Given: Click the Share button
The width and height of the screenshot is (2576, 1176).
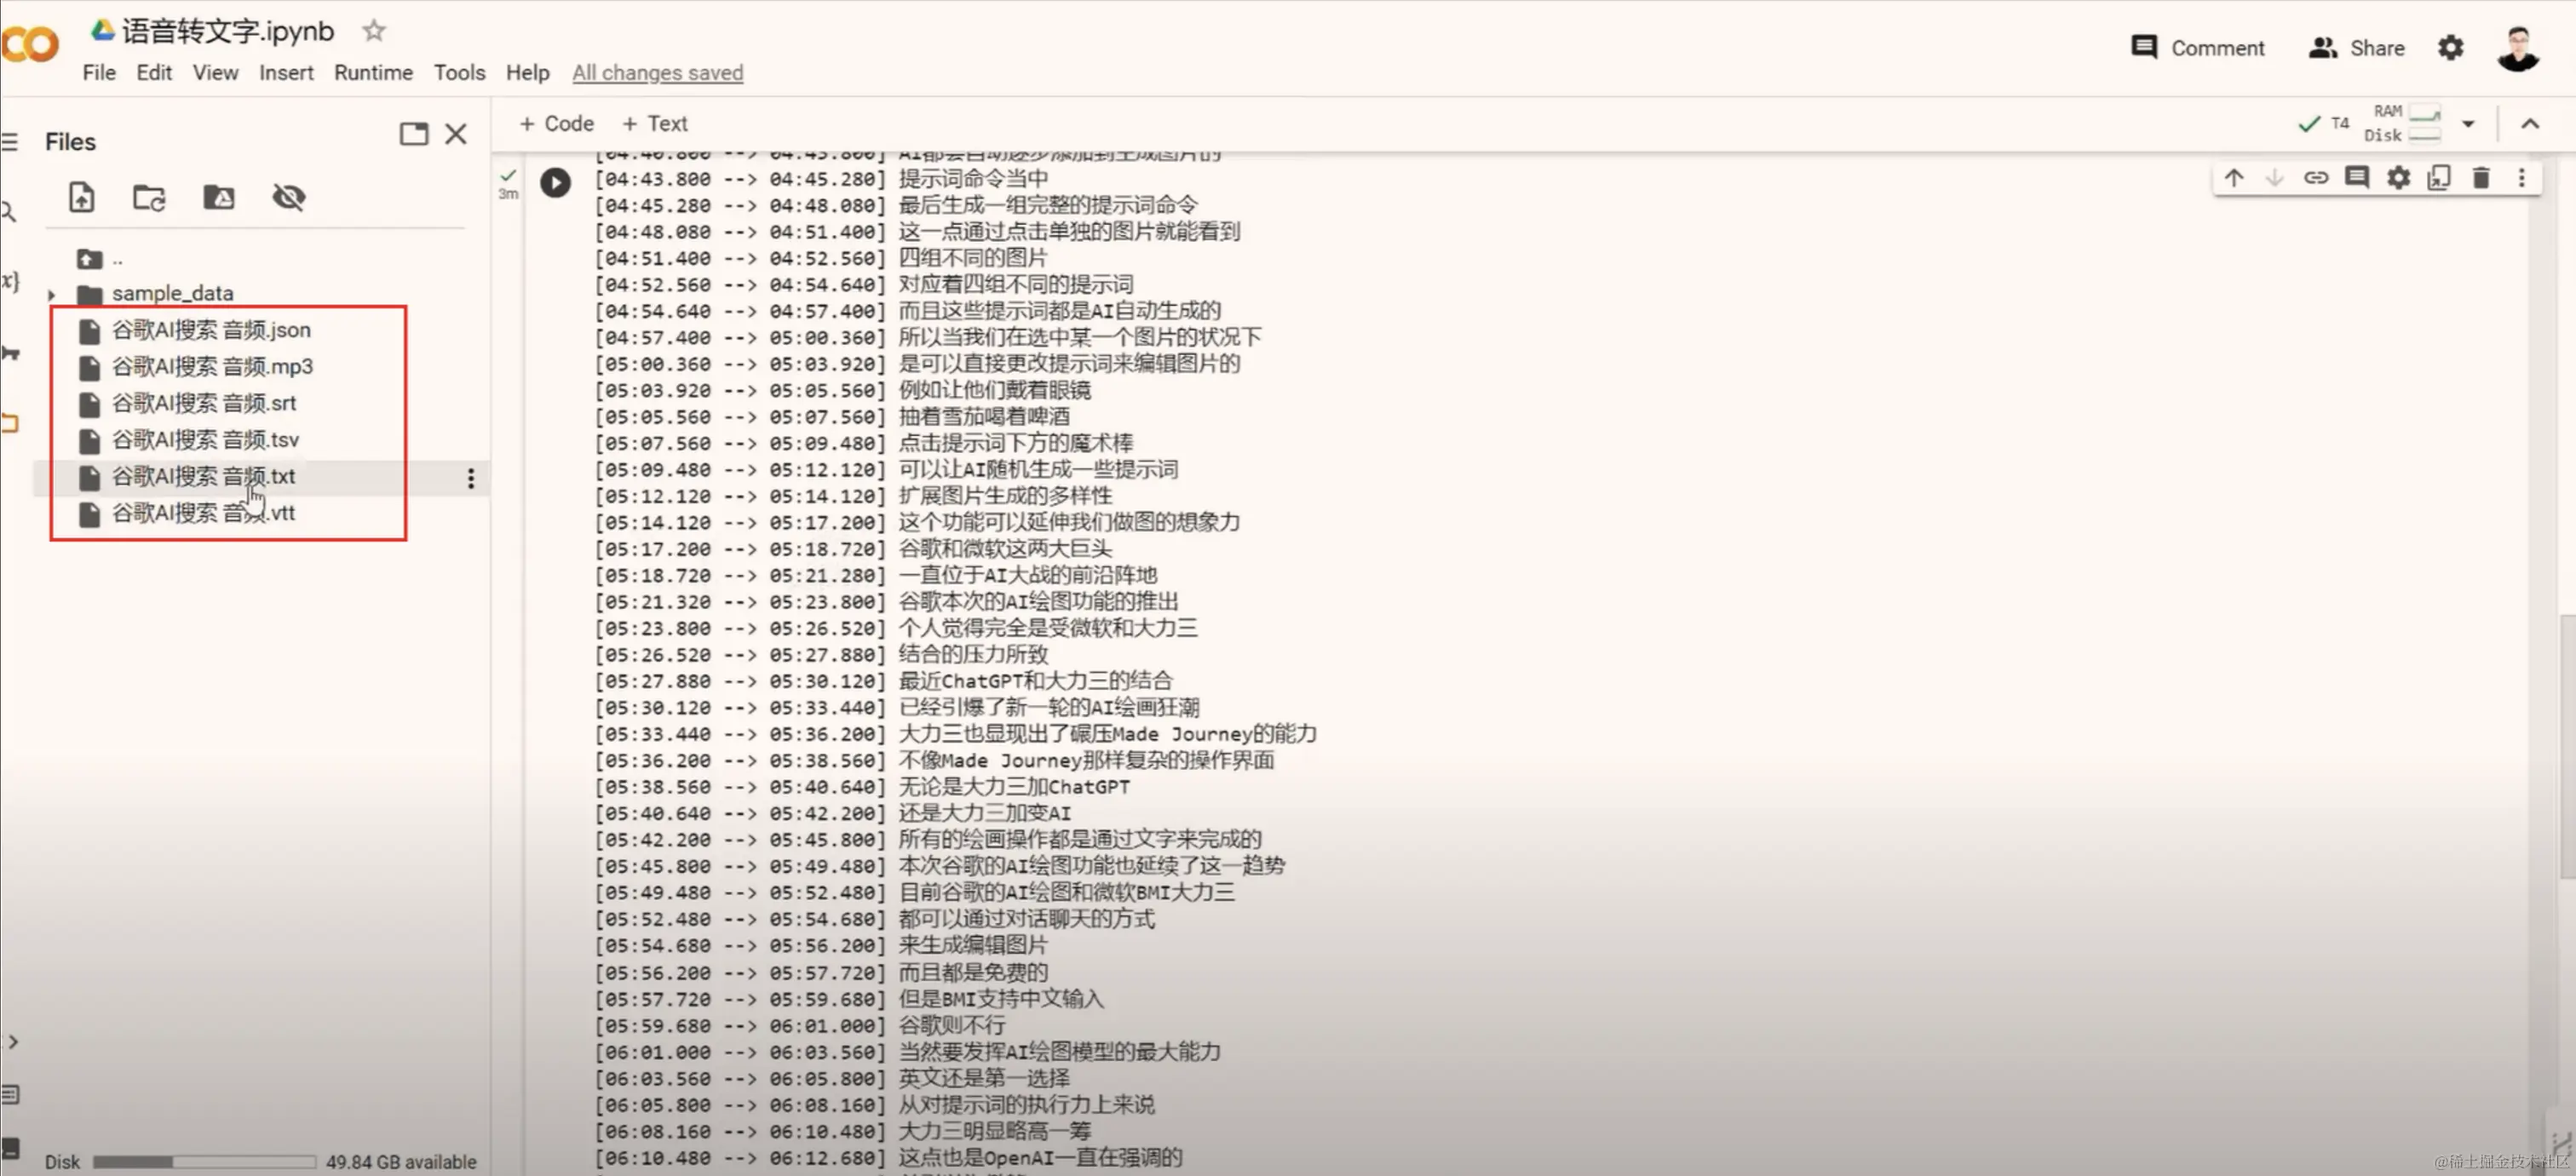Looking at the screenshot, I should coord(2355,47).
